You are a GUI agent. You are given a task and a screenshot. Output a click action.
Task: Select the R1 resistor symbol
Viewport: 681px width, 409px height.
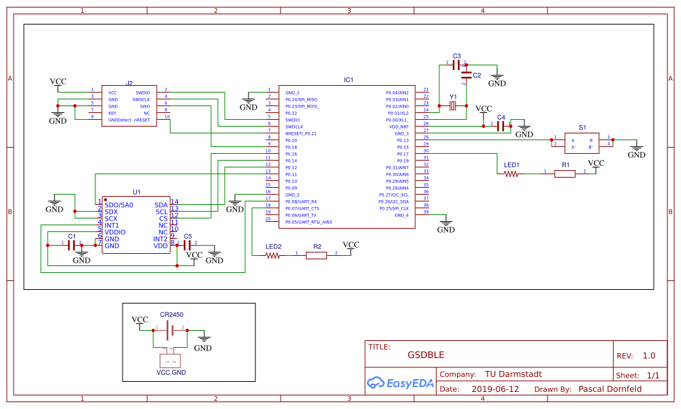[x=565, y=174]
